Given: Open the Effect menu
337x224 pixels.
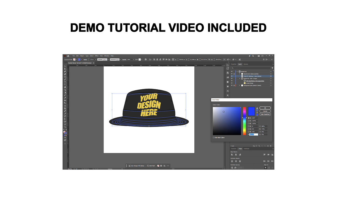Looking at the screenshot, I should (97, 56).
